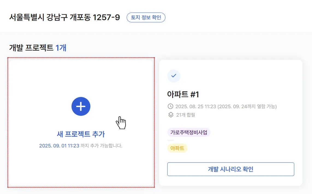Click the blue plus icon
Screen dimensions: 312x194
pyautogui.click(x=81, y=107)
